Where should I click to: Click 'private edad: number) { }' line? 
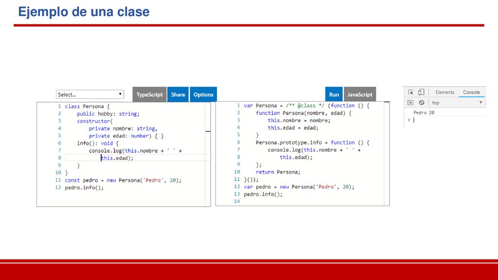pyautogui.click(x=126, y=136)
